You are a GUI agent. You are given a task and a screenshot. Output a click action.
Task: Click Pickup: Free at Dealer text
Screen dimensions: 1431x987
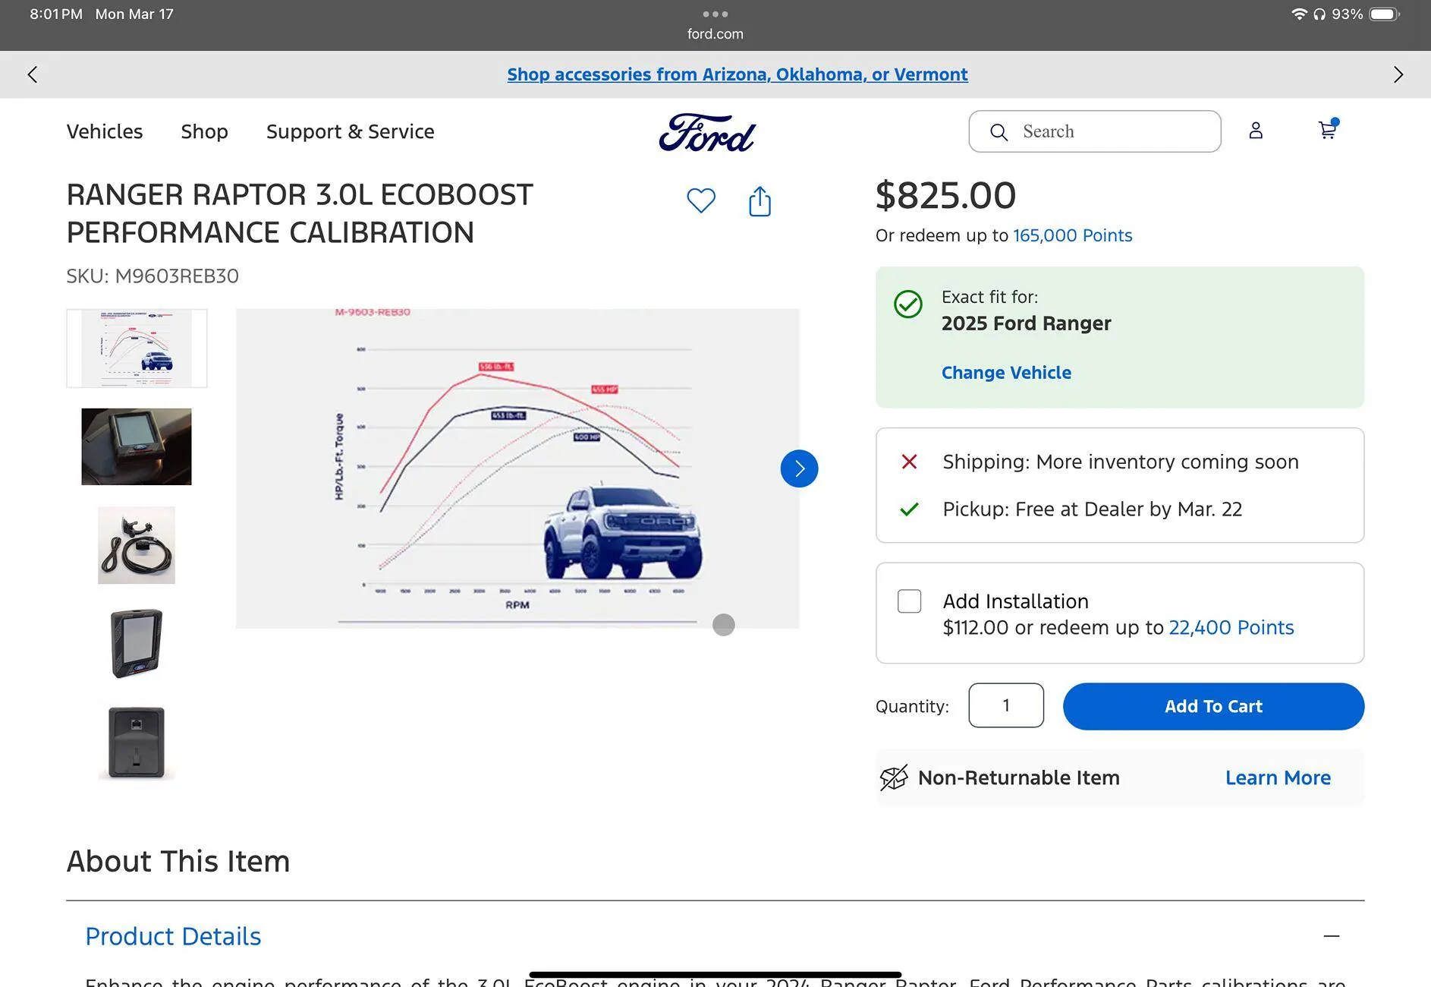tap(1092, 509)
